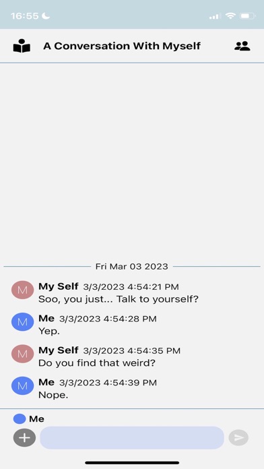Tap the 'My Self' sender name at 4:54:21 PM
This screenshot has height=469, width=264.
(59, 286)
